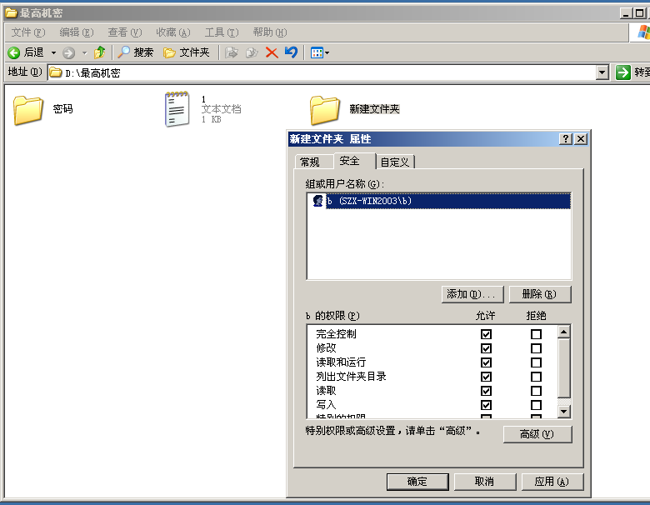The image size is (650, 505).
Task: Click the title bar folder icon
Action: [11, 13]
